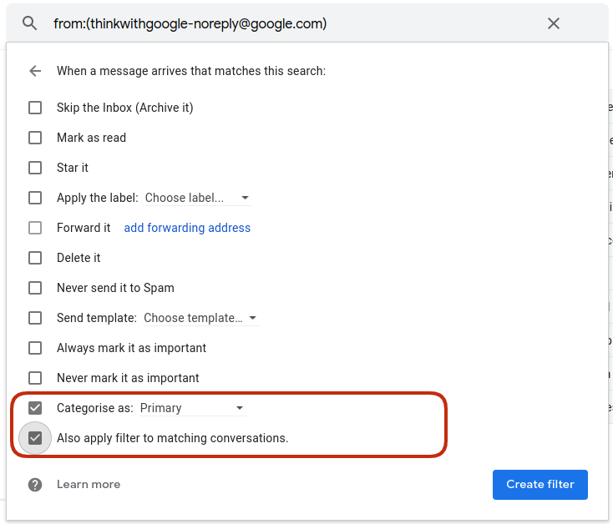The image size is (613, 524).
Task: Tick the Skip the Inbox checkbox
Action: tap(35, 108)
